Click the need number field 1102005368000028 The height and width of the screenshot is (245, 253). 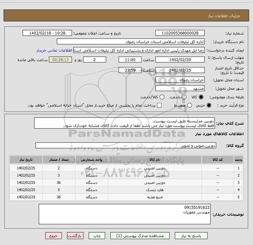[180, 33]
